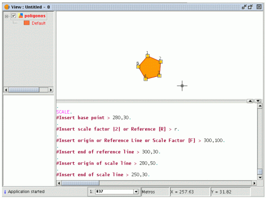Click layer panel scrollbar right arrow
Image resolution: width=266 pixels, height=198 pixels.
[x=51, y=90]
